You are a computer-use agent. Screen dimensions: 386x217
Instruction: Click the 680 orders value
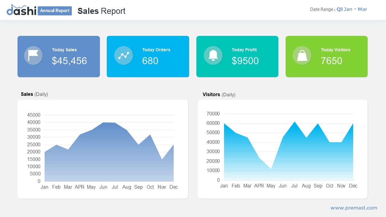click(150, 61)
